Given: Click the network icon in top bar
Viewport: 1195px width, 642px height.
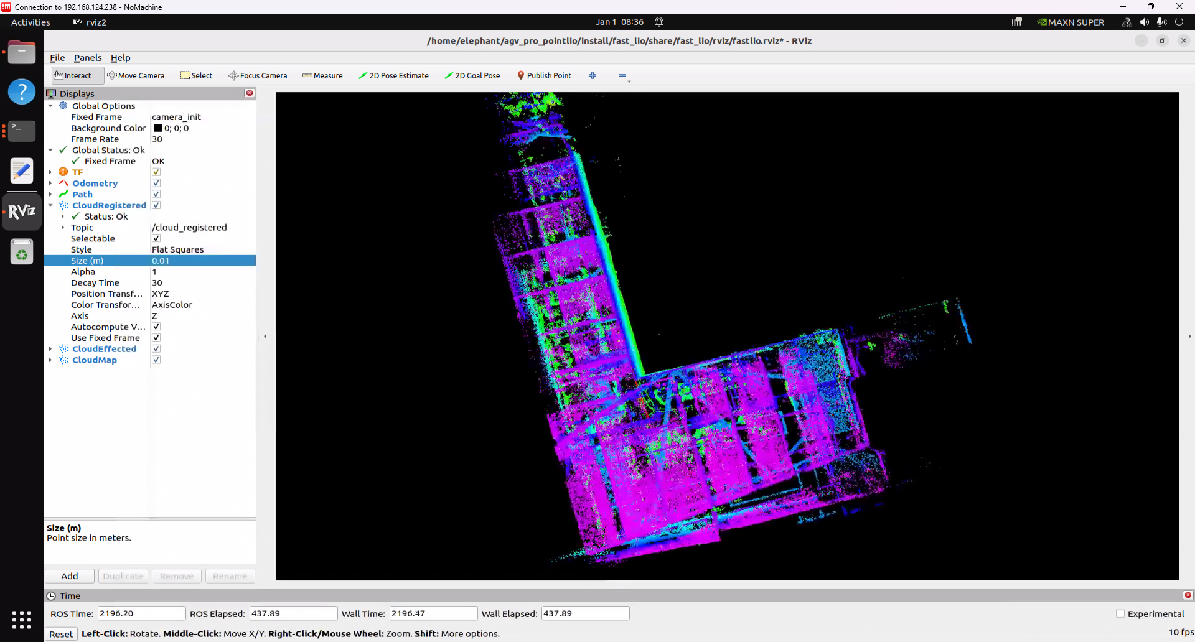Looking at the screenshot, I should 1127,22.
